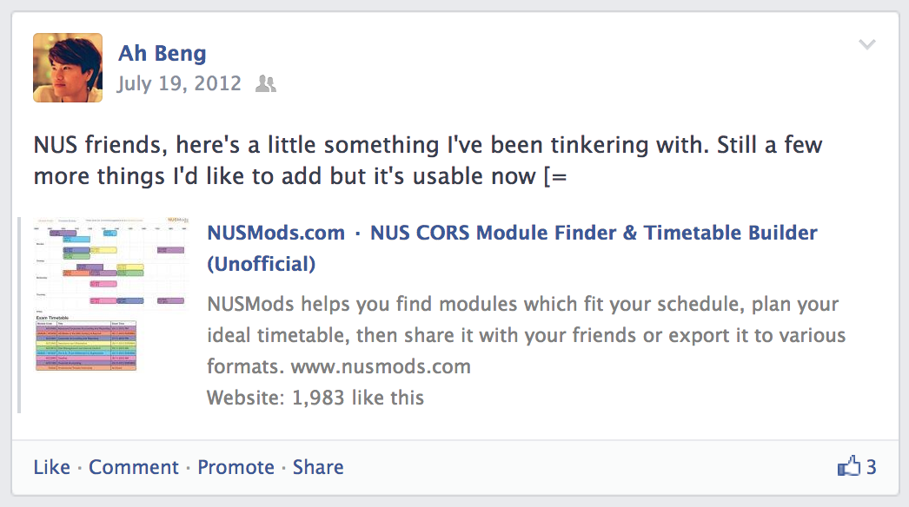View the 3 people who liked

click(871, 467)
